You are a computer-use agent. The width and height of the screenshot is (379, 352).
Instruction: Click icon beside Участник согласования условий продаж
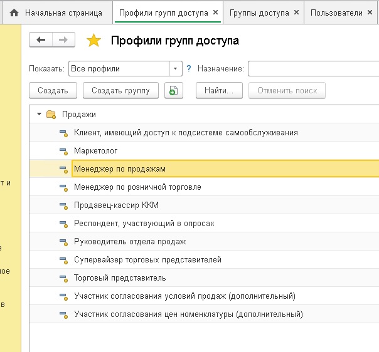(x=63, y=296)
